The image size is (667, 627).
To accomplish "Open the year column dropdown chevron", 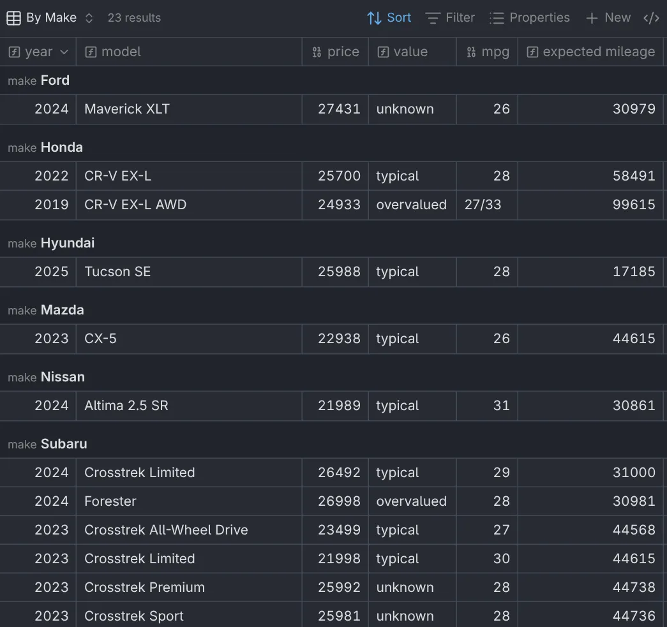I will coord(63,51).
